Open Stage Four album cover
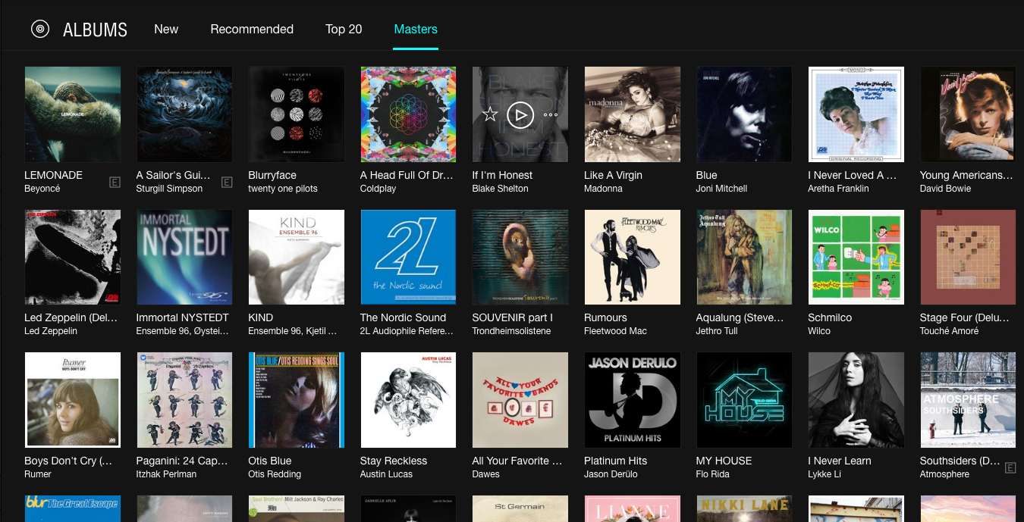1024x522 pixels. 968,258
